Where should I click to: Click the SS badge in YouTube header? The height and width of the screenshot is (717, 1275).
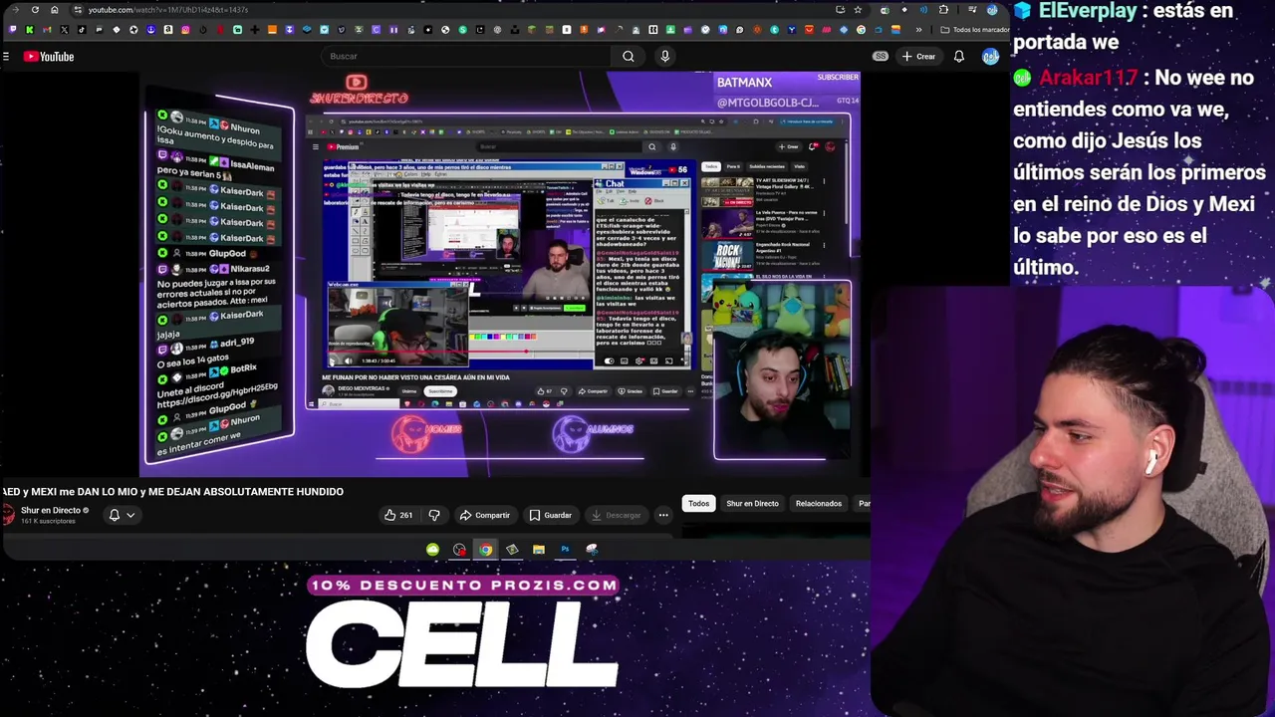pos(881,57)
